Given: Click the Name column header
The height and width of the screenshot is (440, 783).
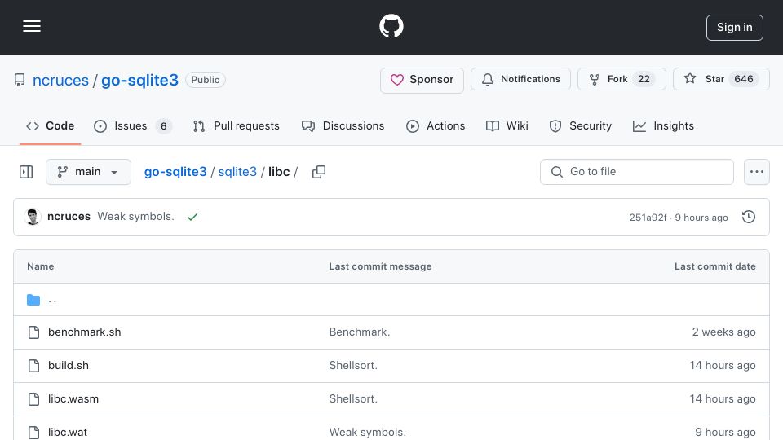Looking at the screenshot, I should click(41, 266).
